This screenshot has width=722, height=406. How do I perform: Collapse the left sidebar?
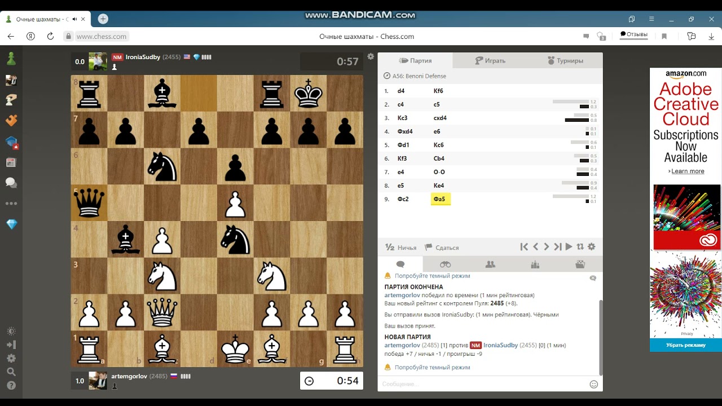point(11,345)
